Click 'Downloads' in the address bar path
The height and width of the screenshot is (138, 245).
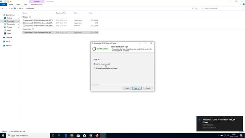click(x=30, y=8)
